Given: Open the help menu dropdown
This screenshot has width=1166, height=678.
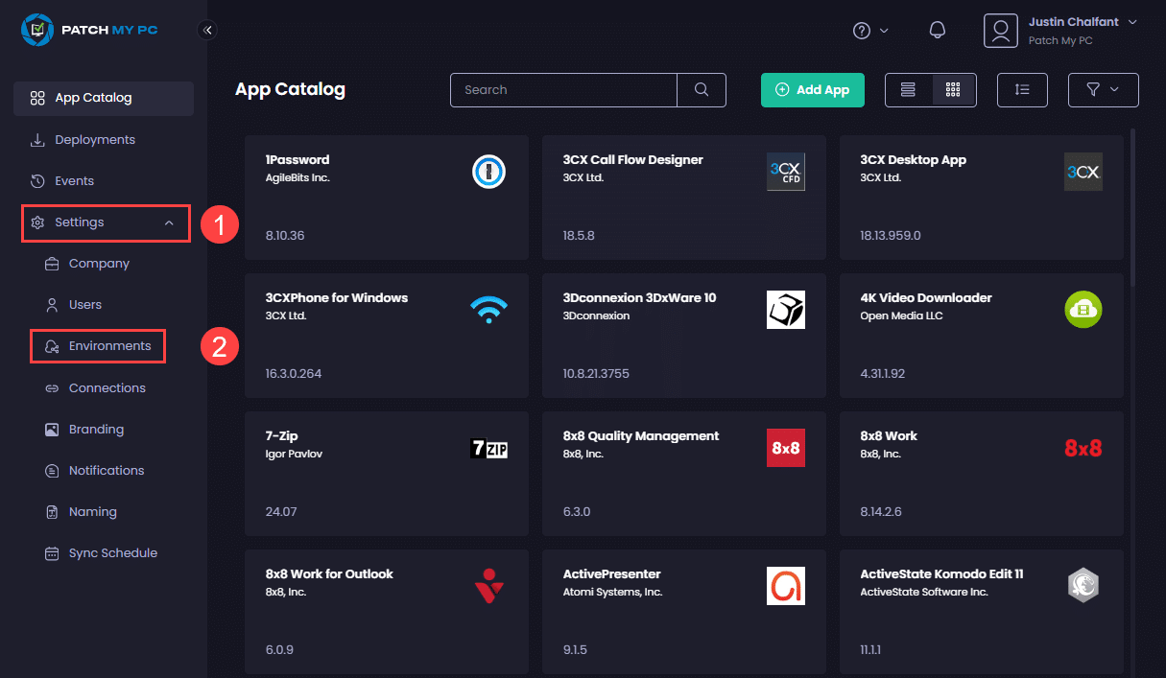Looking at the screenshot, I should pos(870,31).
